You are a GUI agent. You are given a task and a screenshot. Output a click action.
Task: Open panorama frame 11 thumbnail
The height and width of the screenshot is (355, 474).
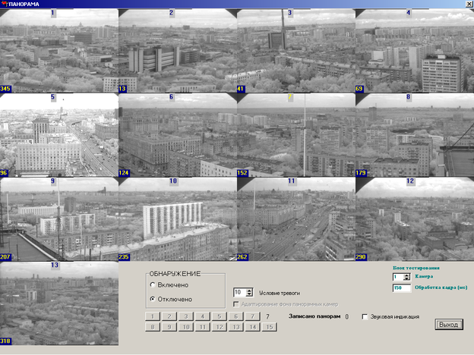point(296,219)
